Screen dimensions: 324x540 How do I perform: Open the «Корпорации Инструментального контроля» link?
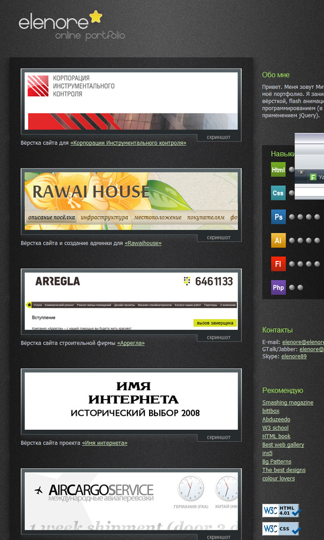coord(129,143)
